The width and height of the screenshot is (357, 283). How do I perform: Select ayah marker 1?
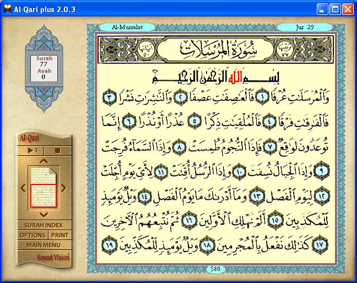262,97
